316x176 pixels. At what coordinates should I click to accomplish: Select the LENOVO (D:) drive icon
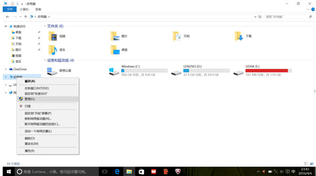point(176,73)
